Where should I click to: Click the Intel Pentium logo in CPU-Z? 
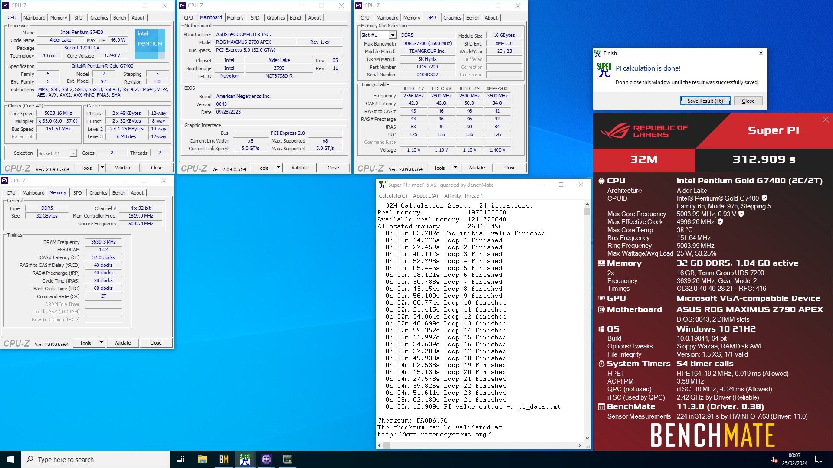150,43
